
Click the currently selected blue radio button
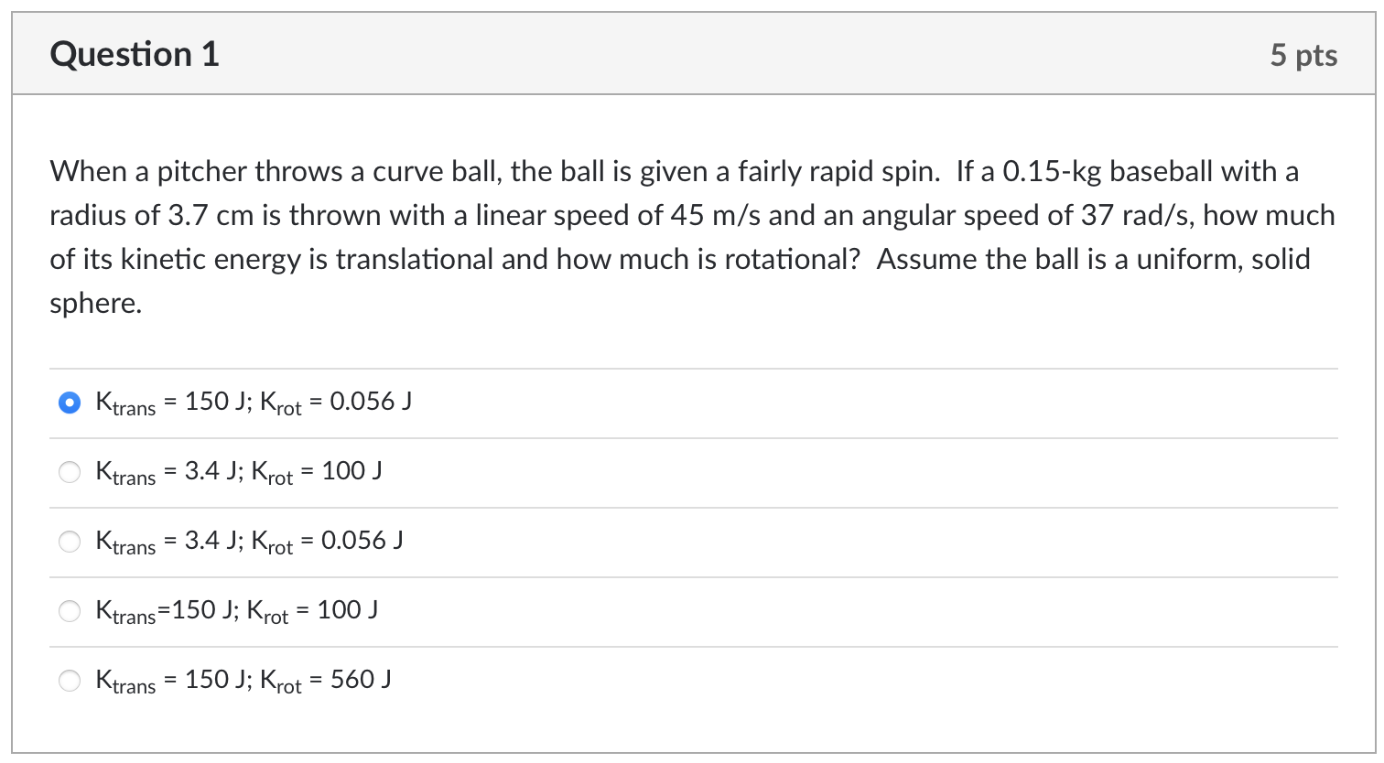(70, 403)
